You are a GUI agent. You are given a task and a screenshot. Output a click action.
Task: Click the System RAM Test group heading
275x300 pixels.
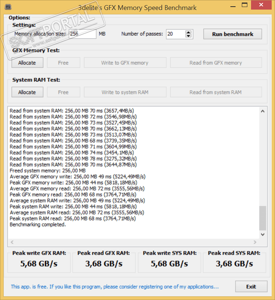[36, 80]
